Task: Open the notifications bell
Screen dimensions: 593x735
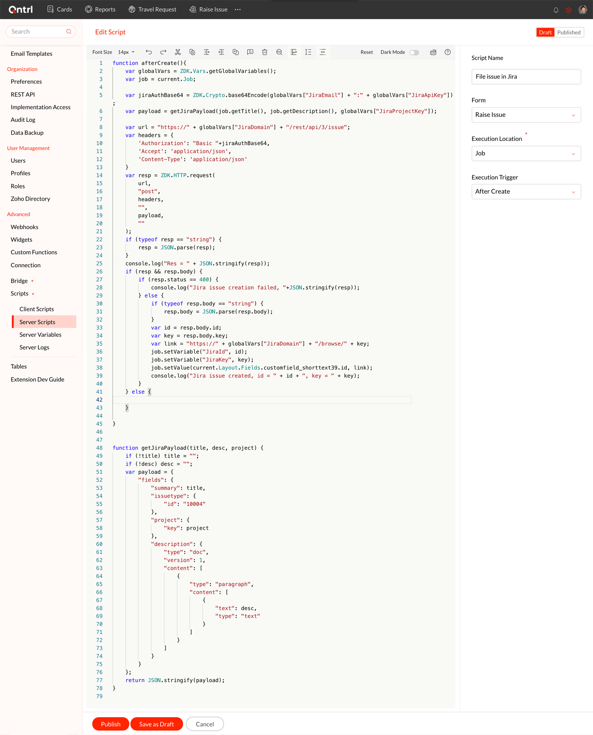Action: pyautogui.click(x=556, y=10)
